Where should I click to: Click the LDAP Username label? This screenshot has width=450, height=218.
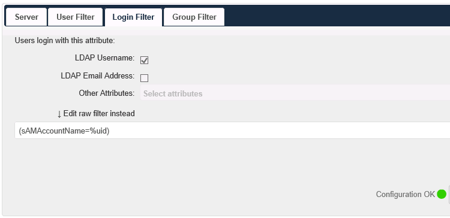[104, 58]
